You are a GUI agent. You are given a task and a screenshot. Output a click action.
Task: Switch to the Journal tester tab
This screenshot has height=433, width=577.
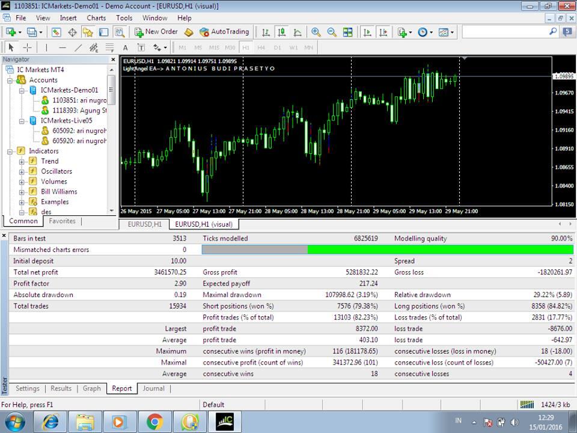click(x=153, y=388)
